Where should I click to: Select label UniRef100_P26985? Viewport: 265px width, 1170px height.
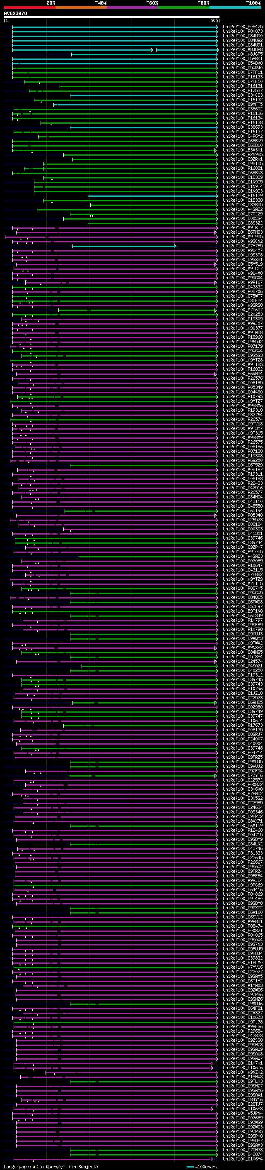tap(243, 154)
